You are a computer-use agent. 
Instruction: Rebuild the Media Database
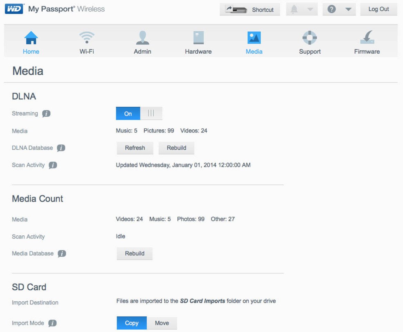point(135,254)
